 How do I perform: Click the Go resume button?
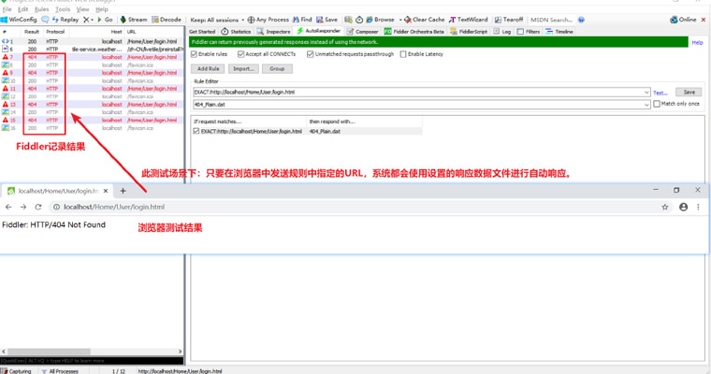point(105,20)
